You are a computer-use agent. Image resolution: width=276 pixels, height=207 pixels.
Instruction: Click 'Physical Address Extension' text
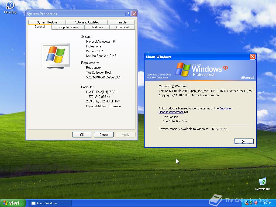pyautogui.click(x=103, y=106)
